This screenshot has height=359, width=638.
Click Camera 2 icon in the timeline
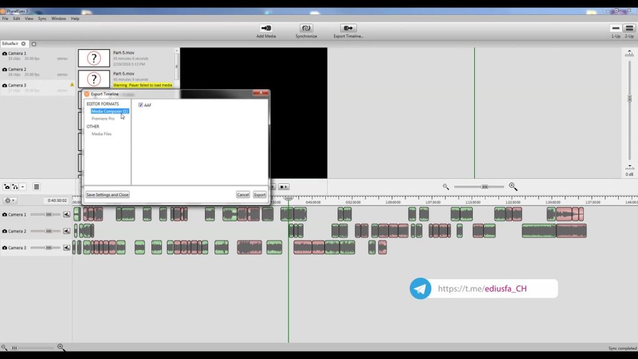coord(4,231)
